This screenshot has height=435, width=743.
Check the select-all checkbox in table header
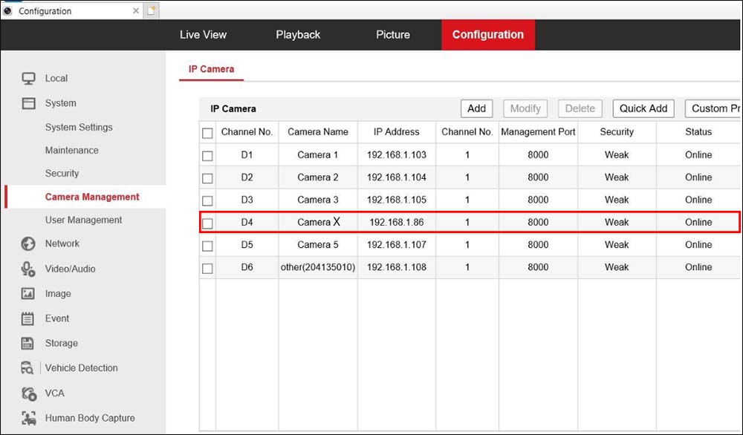pyautogui.click(x=207, y=131)
